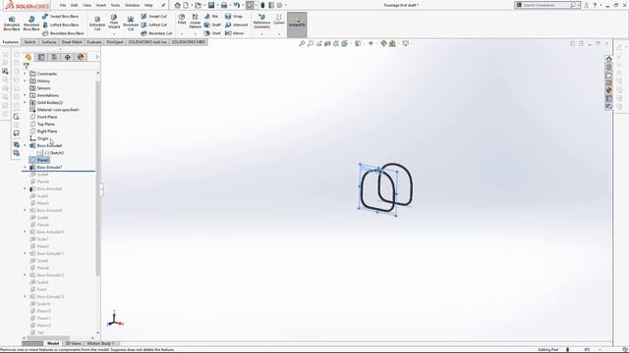Expand the History folder

[25, 80]
